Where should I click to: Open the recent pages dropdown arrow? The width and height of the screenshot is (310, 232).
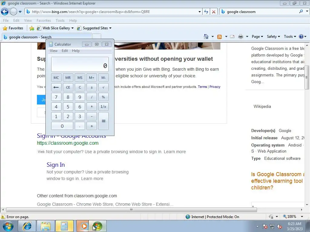pos(20,12)
